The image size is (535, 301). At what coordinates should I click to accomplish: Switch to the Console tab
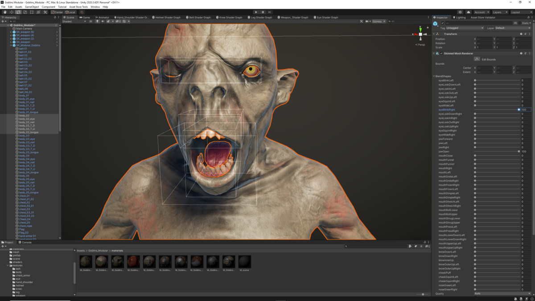point(25,242)
